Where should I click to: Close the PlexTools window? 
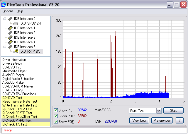pos(183,5)
